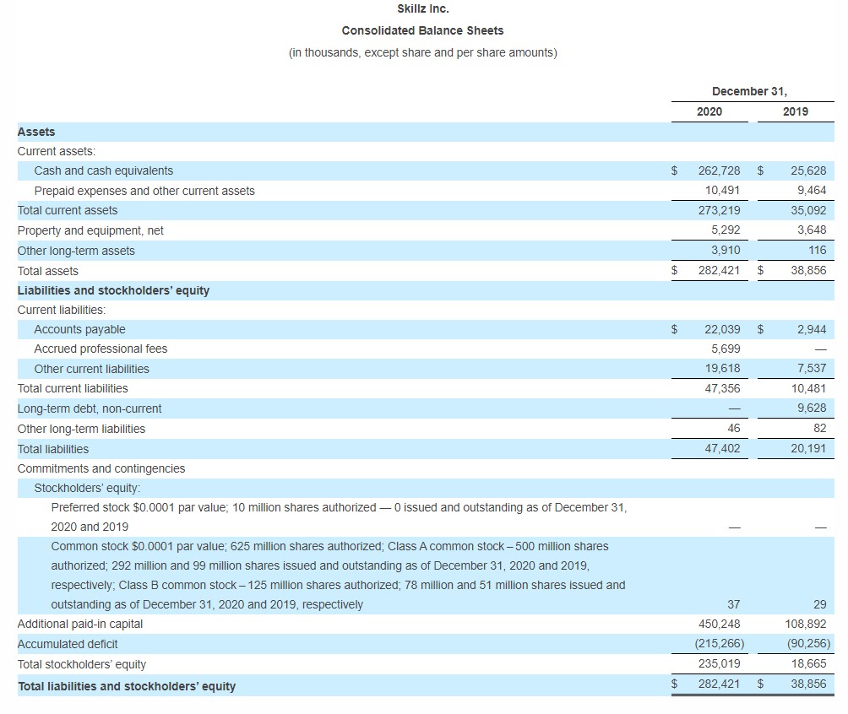Click the 82 other long-term liabilities value
The image size is (848, 714).
[820, 428]
